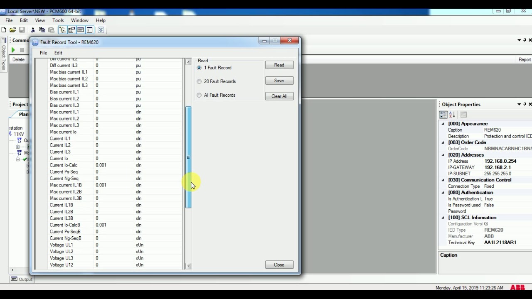Select the Max current IL1B row

click(115, 185)
